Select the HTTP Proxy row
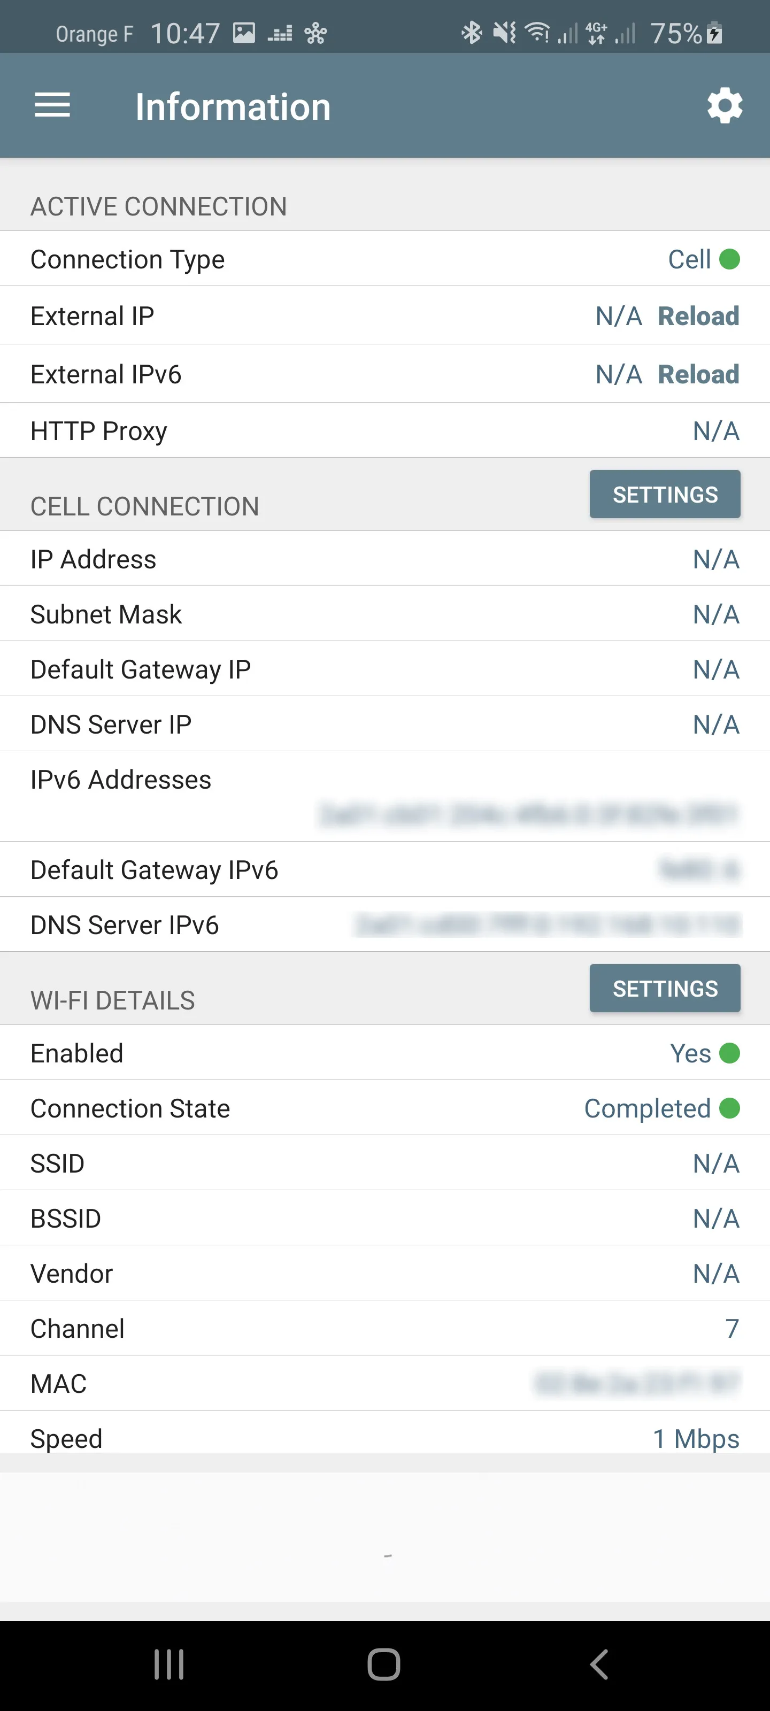The height and width of the screenshot is (1711, 770). coord(384,431)
